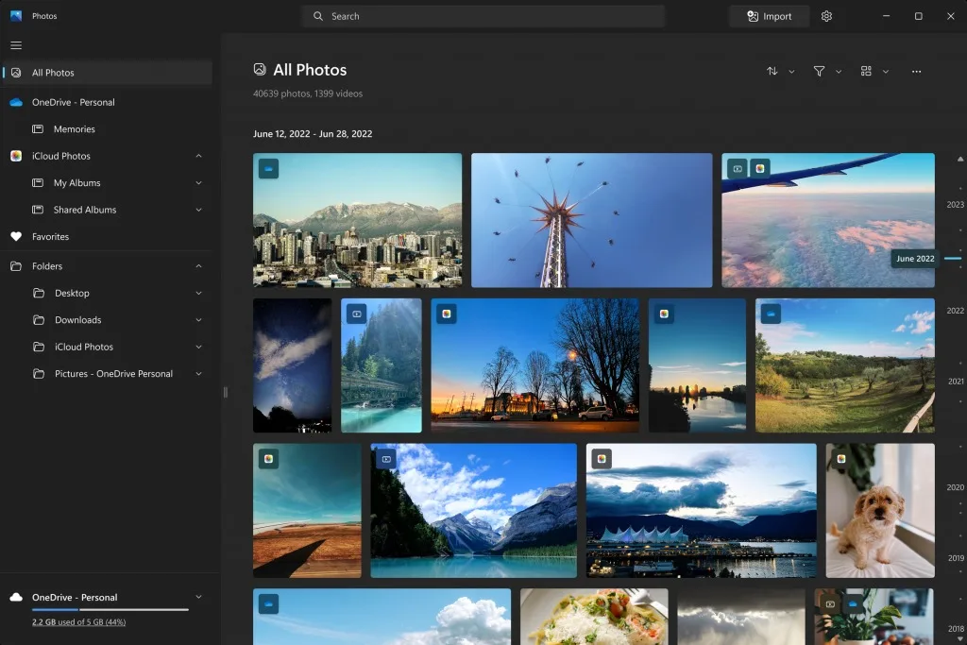Collapse the iCloud Photos section
The image size is (967, 645).
[198, 156]
